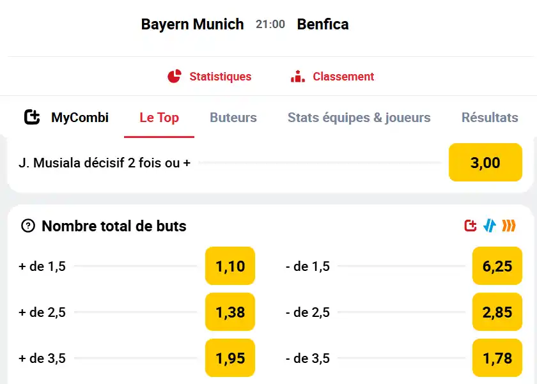Open the Classement link
This screenshot has height=384, width=537.
tap(343, 76)
